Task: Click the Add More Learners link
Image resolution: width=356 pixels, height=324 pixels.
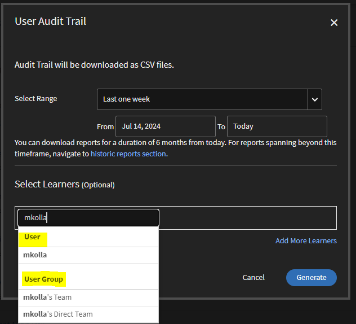Action: click(x=306, y=241)
